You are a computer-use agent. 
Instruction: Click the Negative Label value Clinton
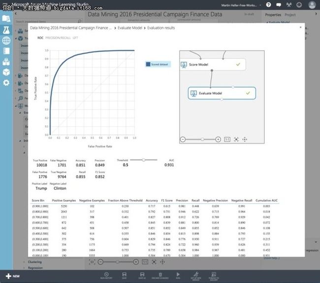(60, 188)
